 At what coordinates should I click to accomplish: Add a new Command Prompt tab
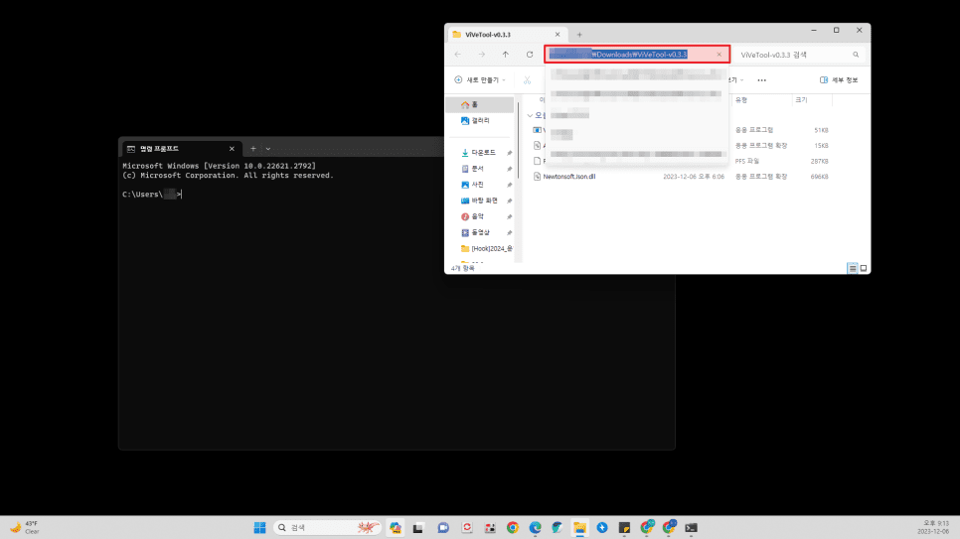tap(252, 149)
